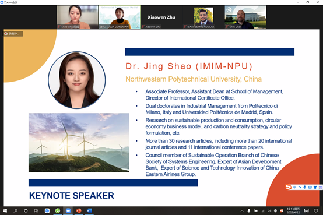
Task: Toggle Chinese/English input in system tray
Action: 275,211
